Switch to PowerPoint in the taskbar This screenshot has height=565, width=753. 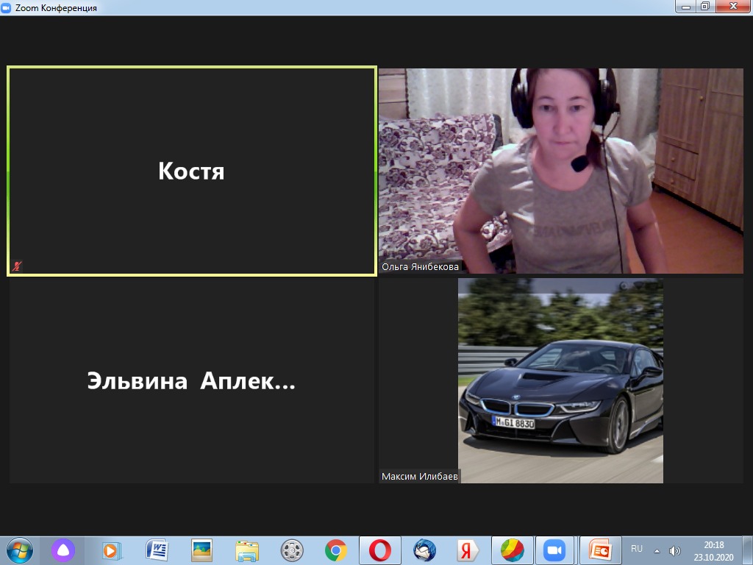pos(600,550)
